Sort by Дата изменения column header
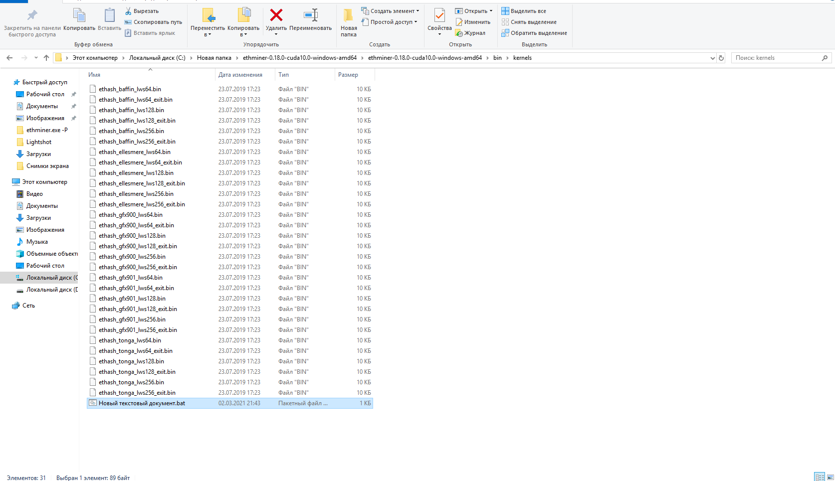This screenshot has width=835, height=481. coord(240,75)
